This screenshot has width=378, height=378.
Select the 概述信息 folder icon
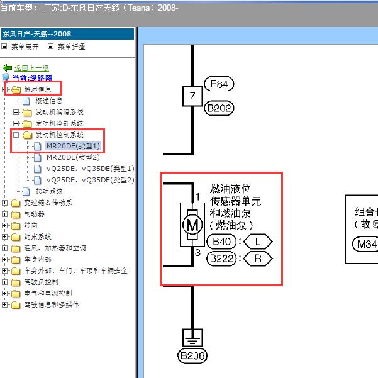[16, 90]
